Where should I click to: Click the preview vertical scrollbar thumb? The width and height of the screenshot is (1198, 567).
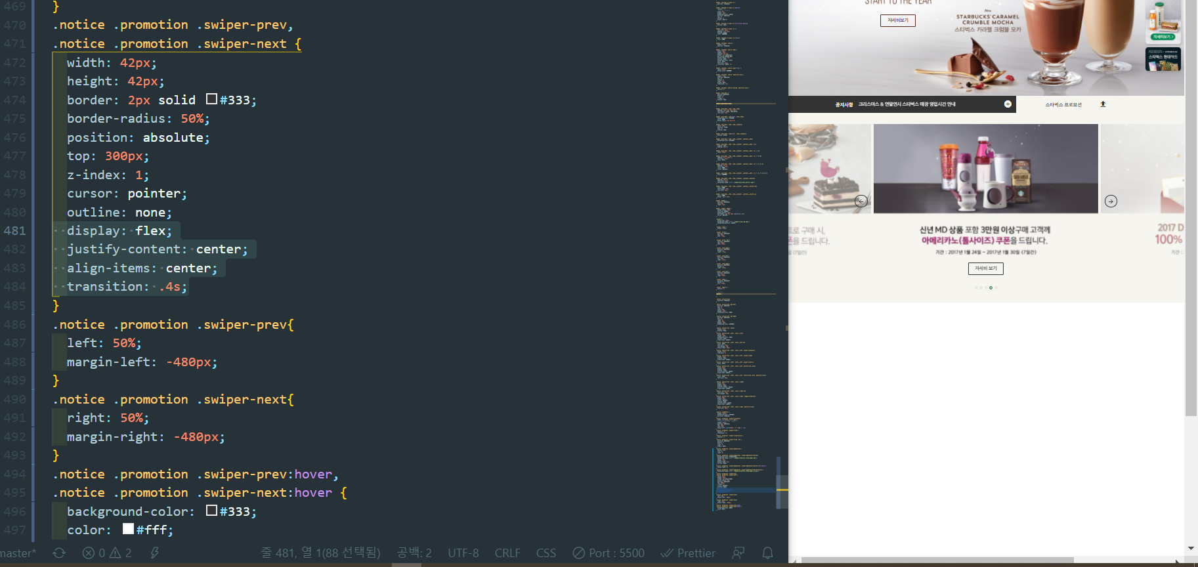[1191, 207]
